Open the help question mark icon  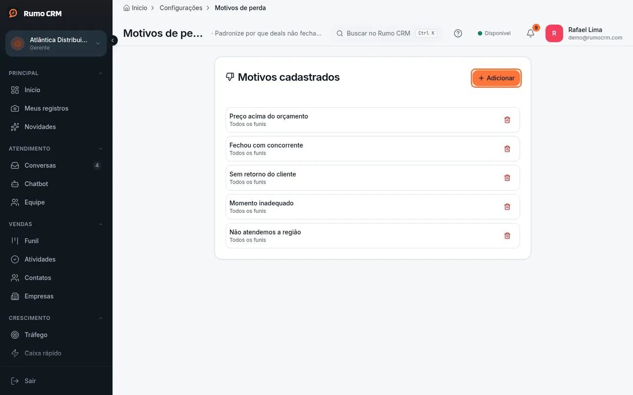click(458, 33)
